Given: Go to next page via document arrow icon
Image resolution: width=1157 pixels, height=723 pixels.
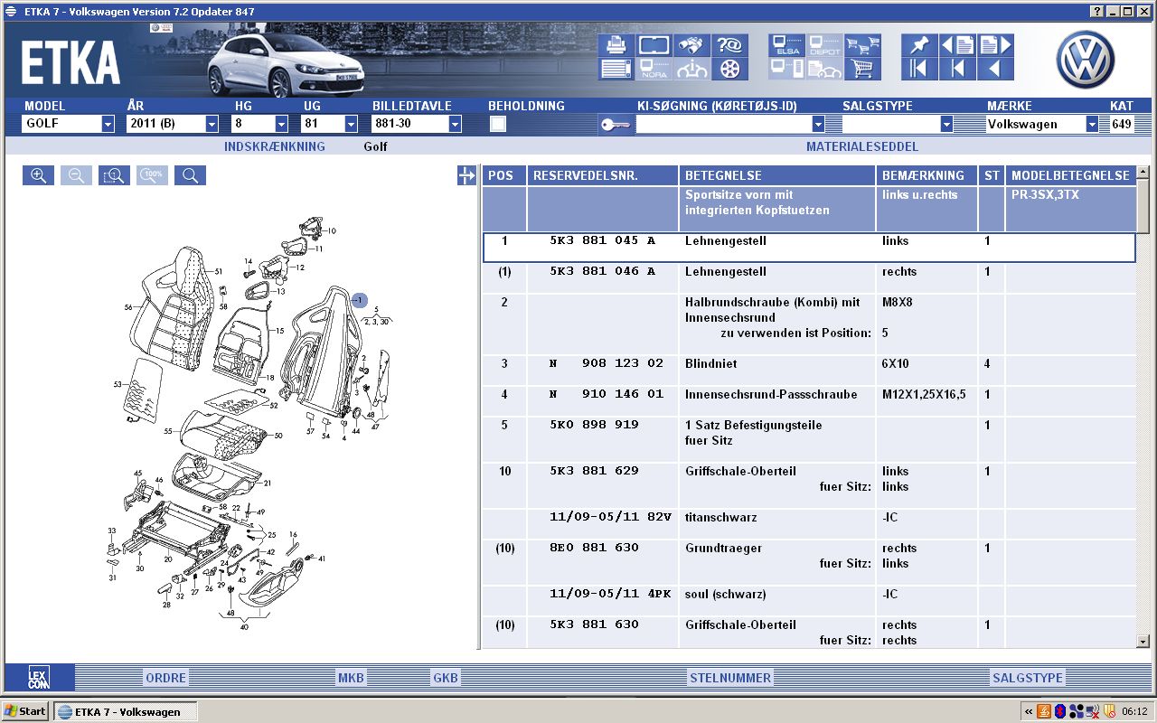Looking at the screenshot, I should pyautogui.click(x=995, y=45).
